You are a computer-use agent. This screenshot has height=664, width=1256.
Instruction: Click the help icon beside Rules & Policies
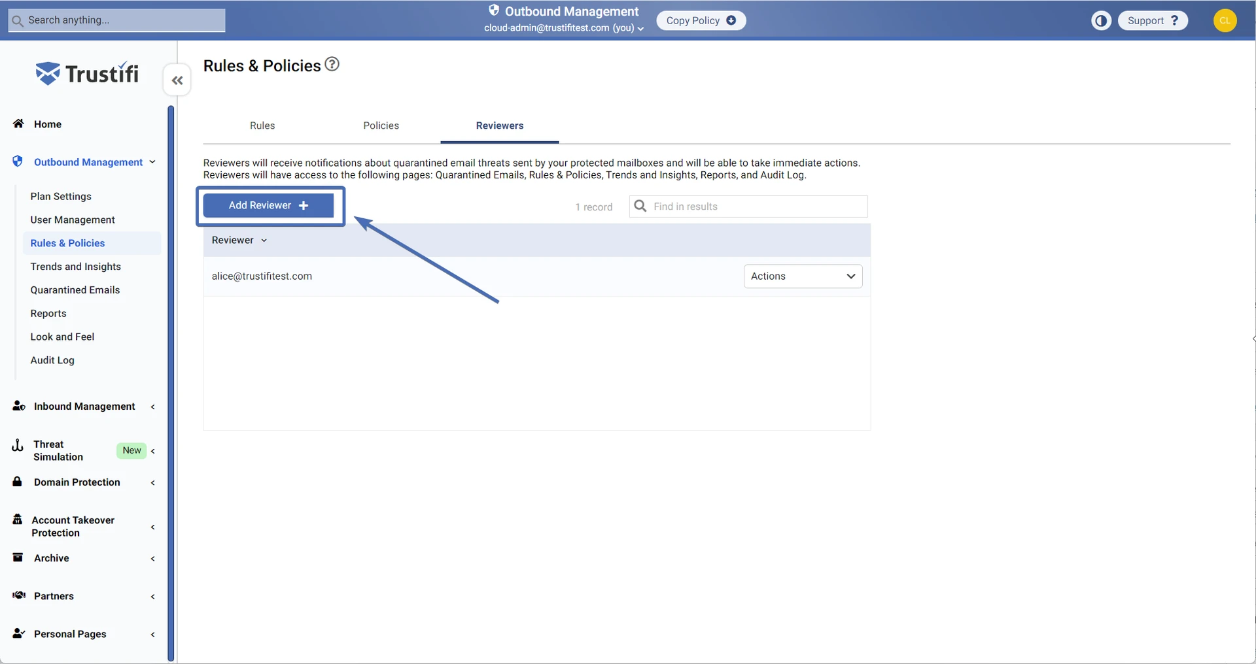tap(332, 64)
